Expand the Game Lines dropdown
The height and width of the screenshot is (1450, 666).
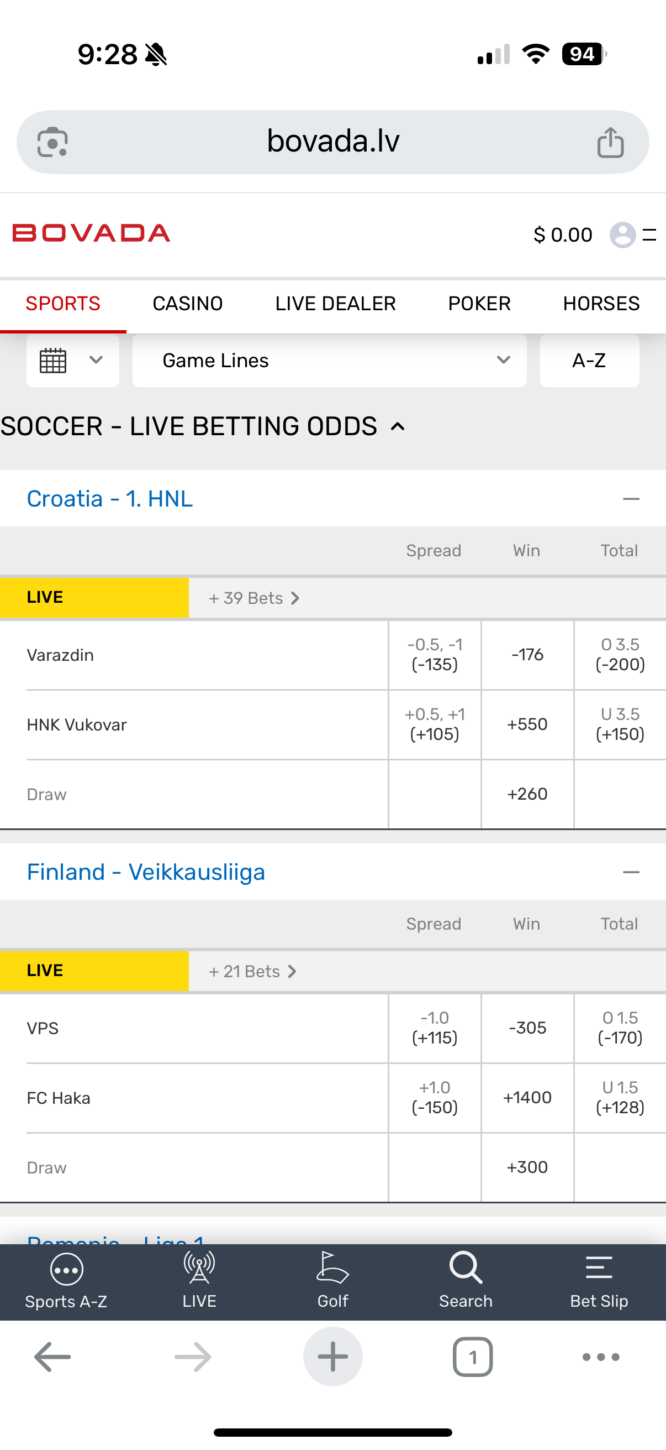[x=329, y=360]
